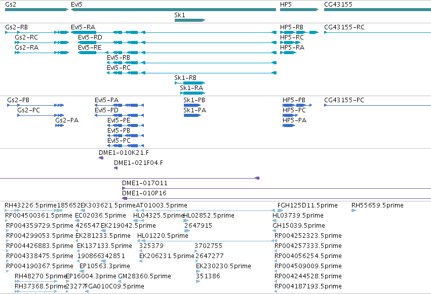Select the Evi5-PD protein label
This screenshot has width=431, height=294.
point(107,111)
